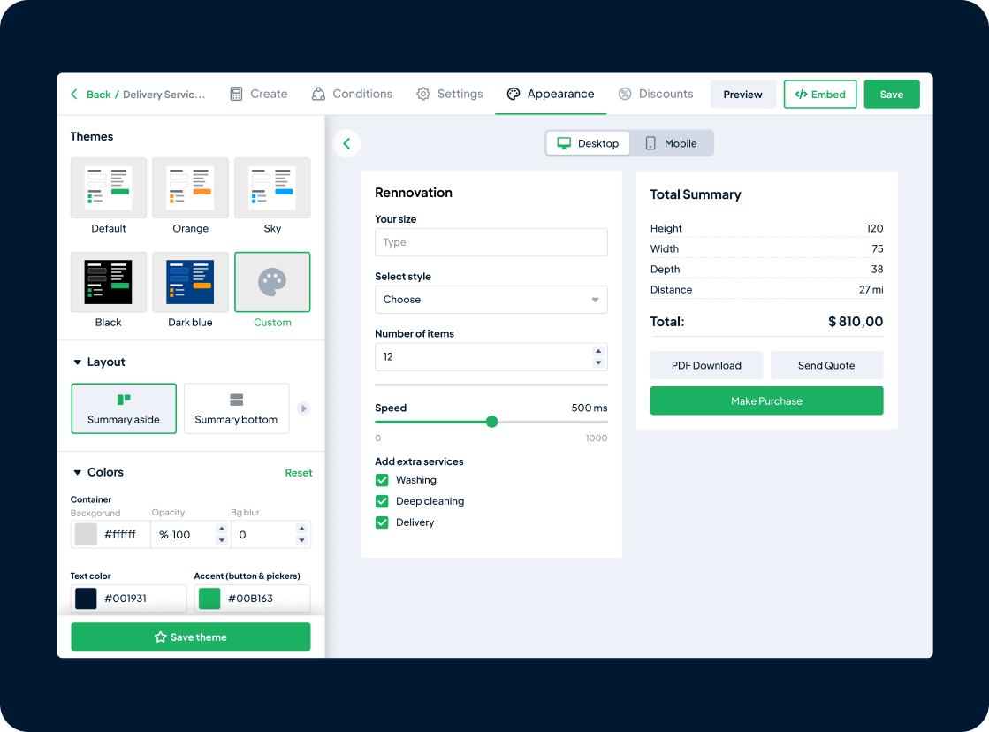The width and height of the screenshot is (989, 732).
Task: Go to the Discounts tab
Action: [x=655, y=94]
